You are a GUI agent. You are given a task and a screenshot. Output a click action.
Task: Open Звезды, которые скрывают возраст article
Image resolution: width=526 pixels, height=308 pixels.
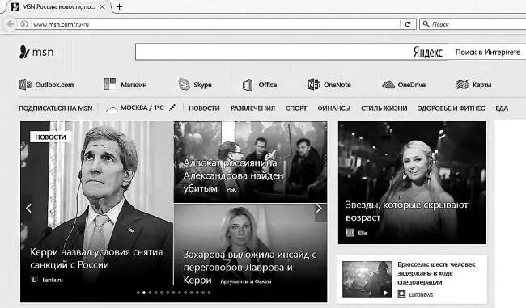coord(406,211)
